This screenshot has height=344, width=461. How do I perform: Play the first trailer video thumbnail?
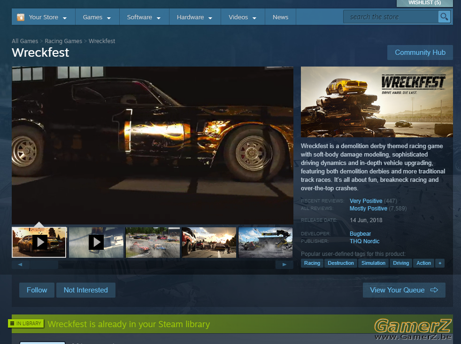[39, 242]
